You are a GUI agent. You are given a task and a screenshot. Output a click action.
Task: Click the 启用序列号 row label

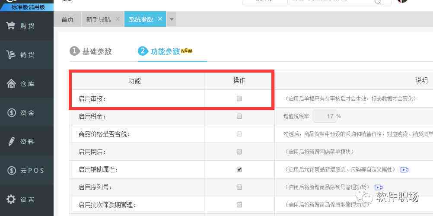pos(95,187)
